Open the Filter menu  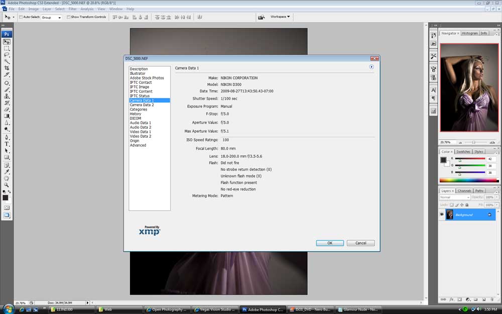(73, 9)
